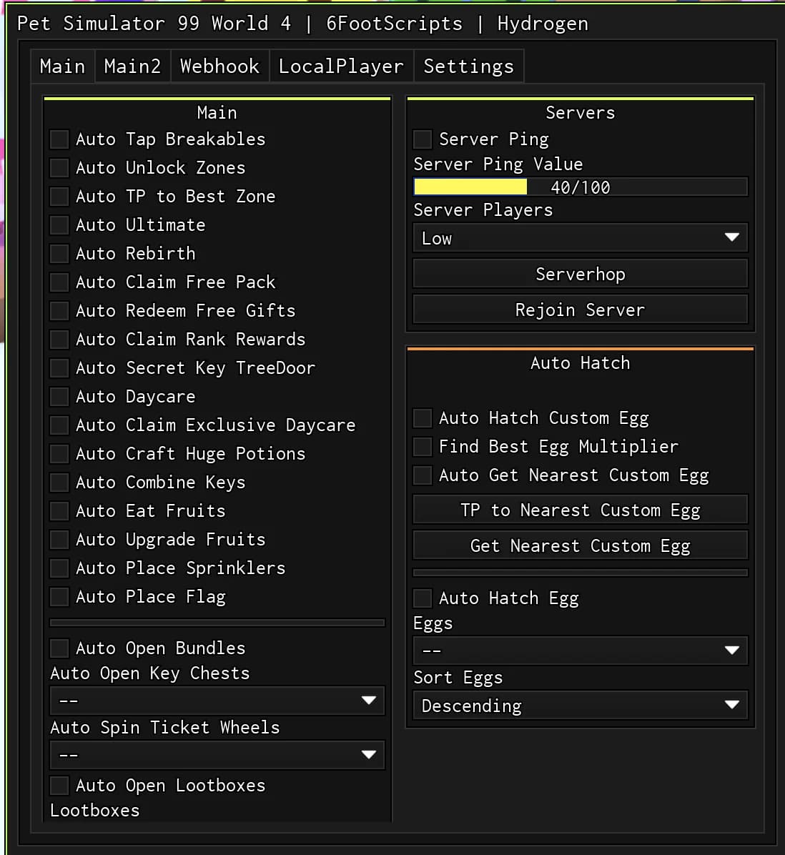Screen dimensions: 785x855
Task: Switch to the Webhook tab
Action: (x=219, y=66)
